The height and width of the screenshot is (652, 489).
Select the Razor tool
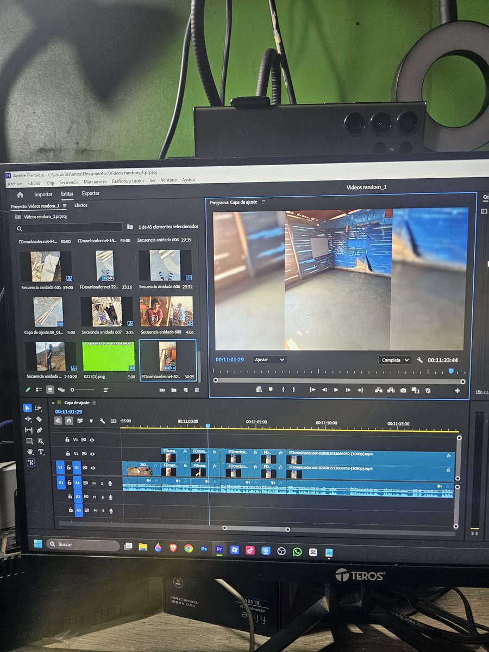(x=39, y=419)
